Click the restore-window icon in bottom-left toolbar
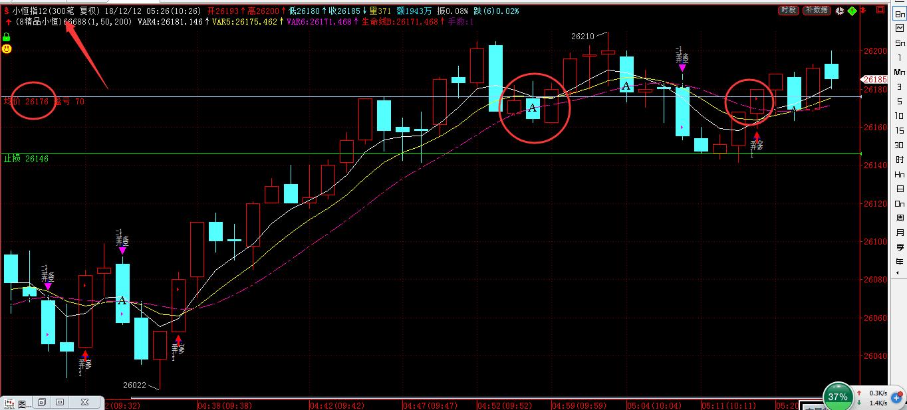The width and height of the screenshot is (907, 410). tap(41, 403)
